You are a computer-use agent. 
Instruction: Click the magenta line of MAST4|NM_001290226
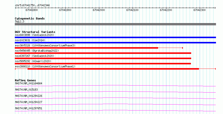[x=115, y=98]
